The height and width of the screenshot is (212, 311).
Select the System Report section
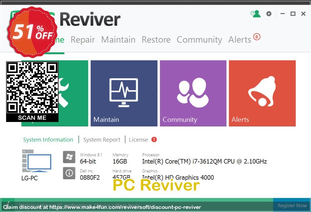click(102, 140)
